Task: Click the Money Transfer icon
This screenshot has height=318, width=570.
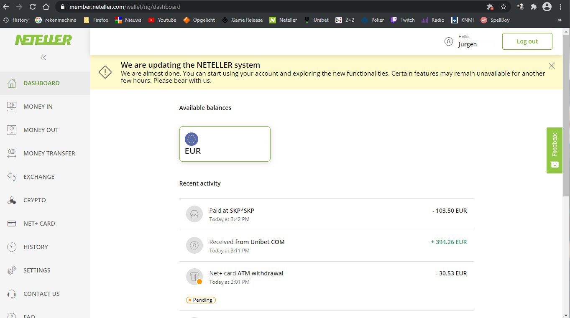Action: tap(12, 153)
